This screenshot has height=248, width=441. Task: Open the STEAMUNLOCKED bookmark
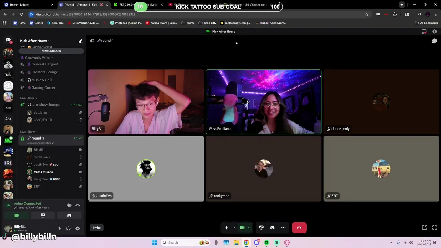point(84,23)
